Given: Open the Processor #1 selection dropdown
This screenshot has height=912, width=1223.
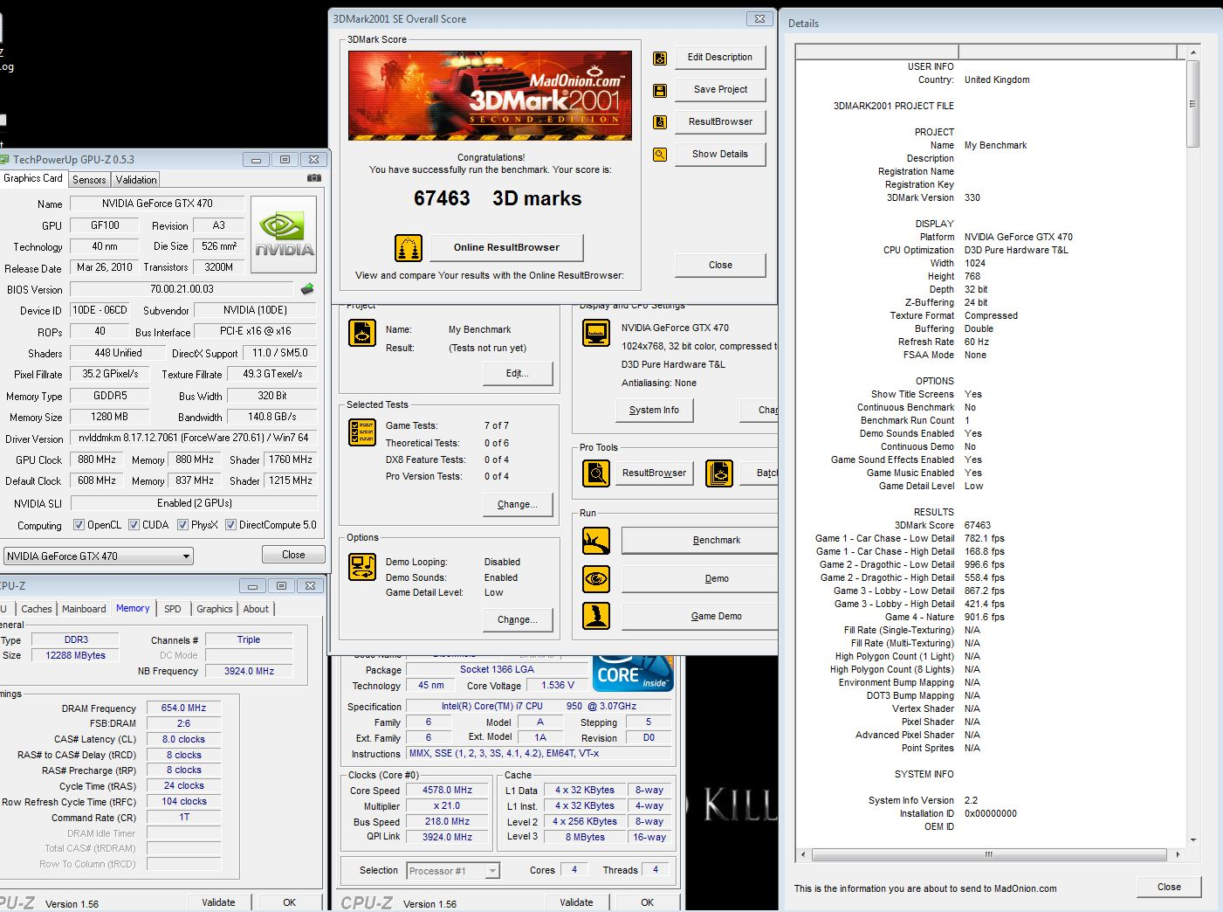Looking at the screenshot, I should [x=452, y=871].
